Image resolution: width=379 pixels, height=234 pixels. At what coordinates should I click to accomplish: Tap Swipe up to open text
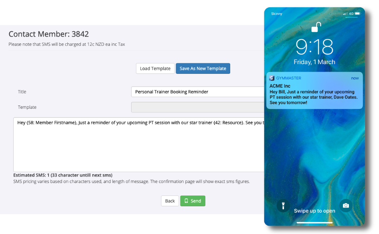click(314, 211)
